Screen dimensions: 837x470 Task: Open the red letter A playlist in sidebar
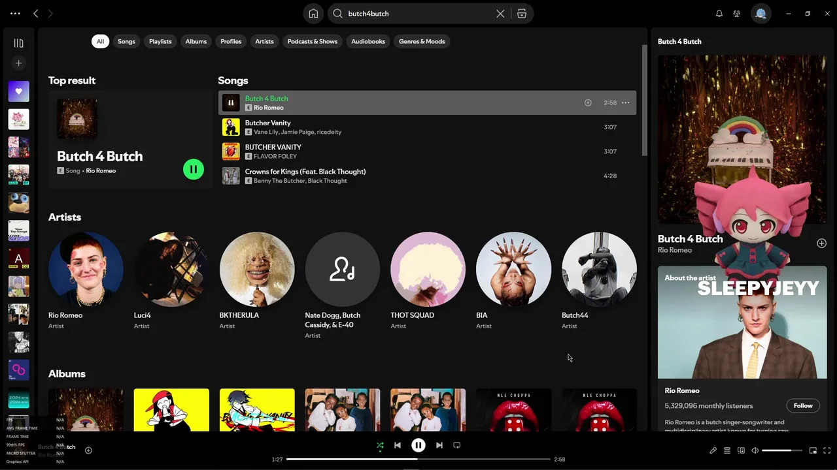coord(18,258)
